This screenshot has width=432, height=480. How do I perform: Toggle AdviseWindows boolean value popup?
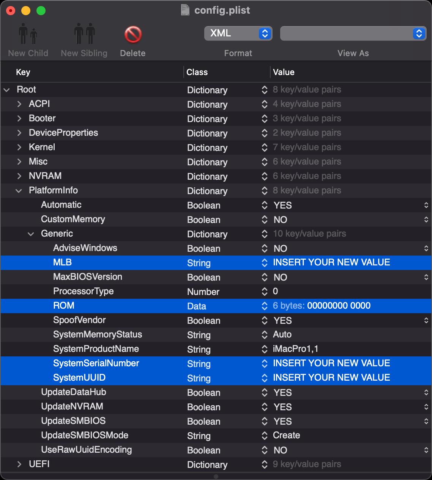(x=426, y=248)
